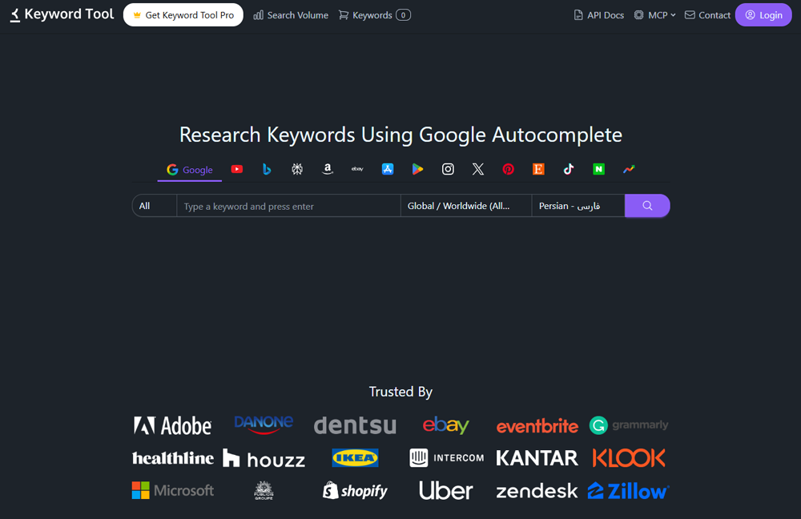Image resolution: width=801 pixels, height=519 pixels.
Task: Select the X (Twitter) keyword tab
Action: tap(478, 169)
